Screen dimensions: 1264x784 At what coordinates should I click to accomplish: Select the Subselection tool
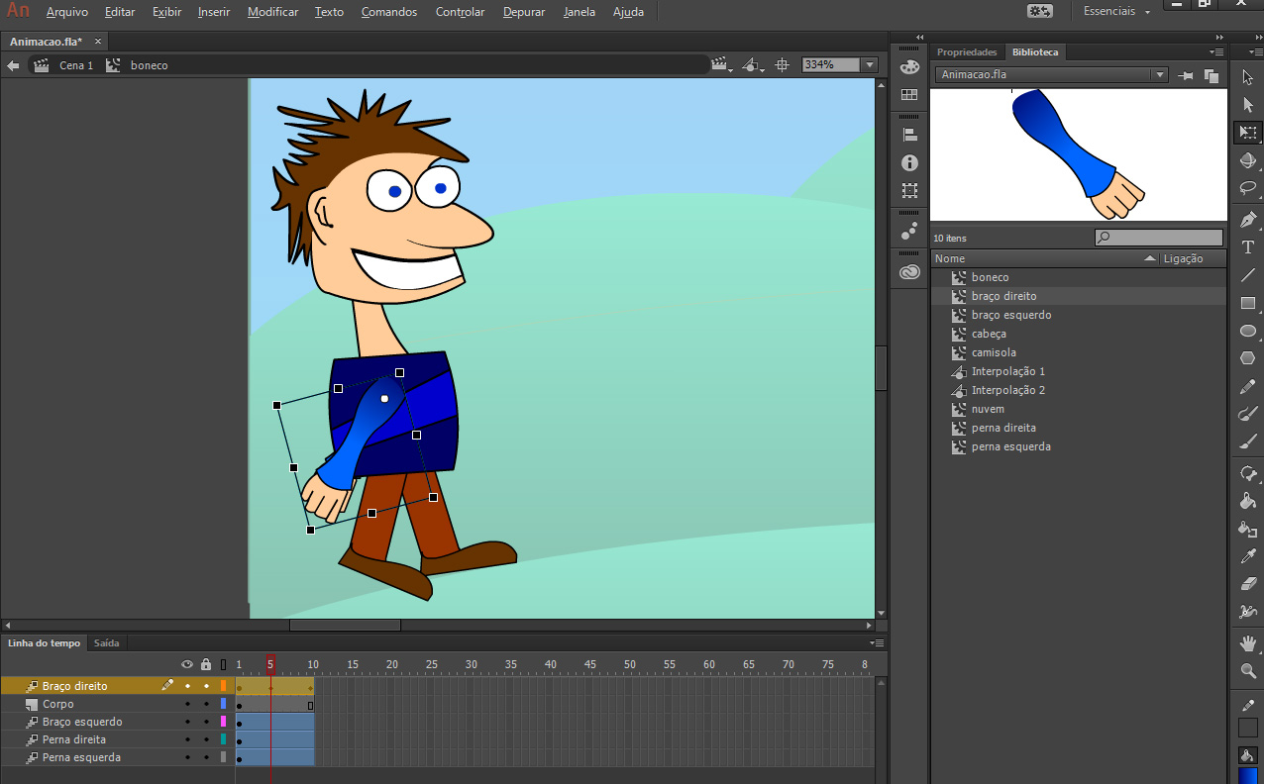(1247, 103)
